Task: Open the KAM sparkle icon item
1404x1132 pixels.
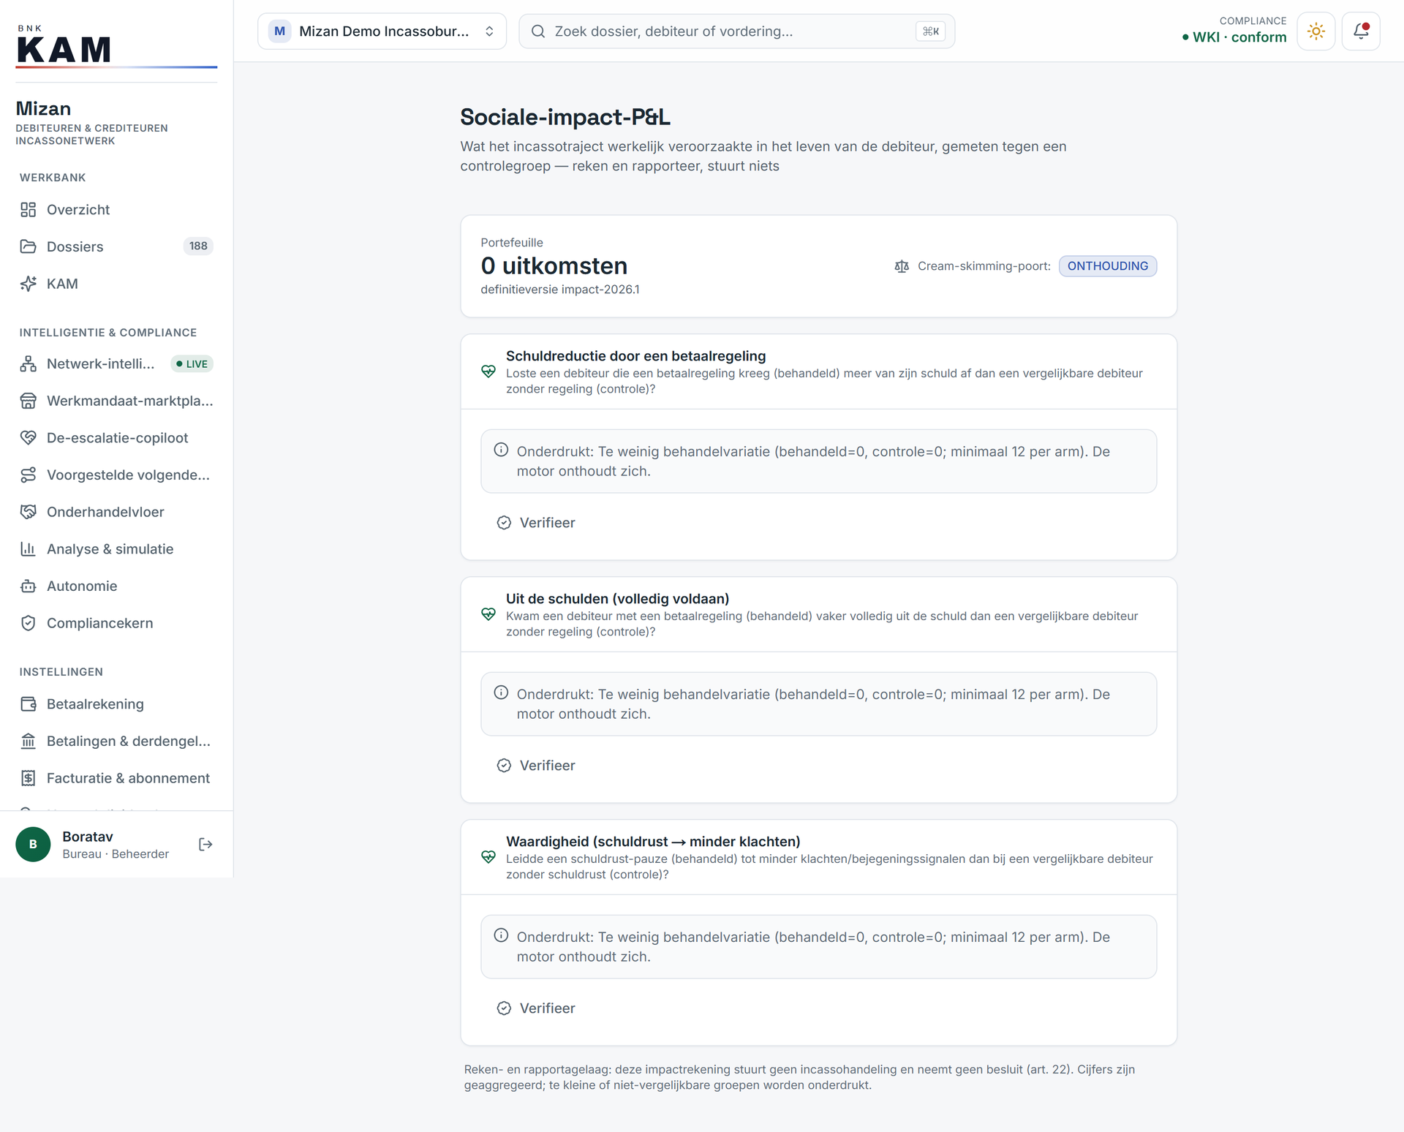Action: pyautogui.click(x=28, y=284)
